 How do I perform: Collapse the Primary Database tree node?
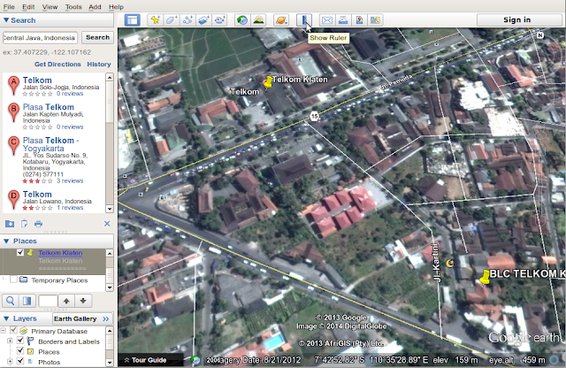point(4,331)
